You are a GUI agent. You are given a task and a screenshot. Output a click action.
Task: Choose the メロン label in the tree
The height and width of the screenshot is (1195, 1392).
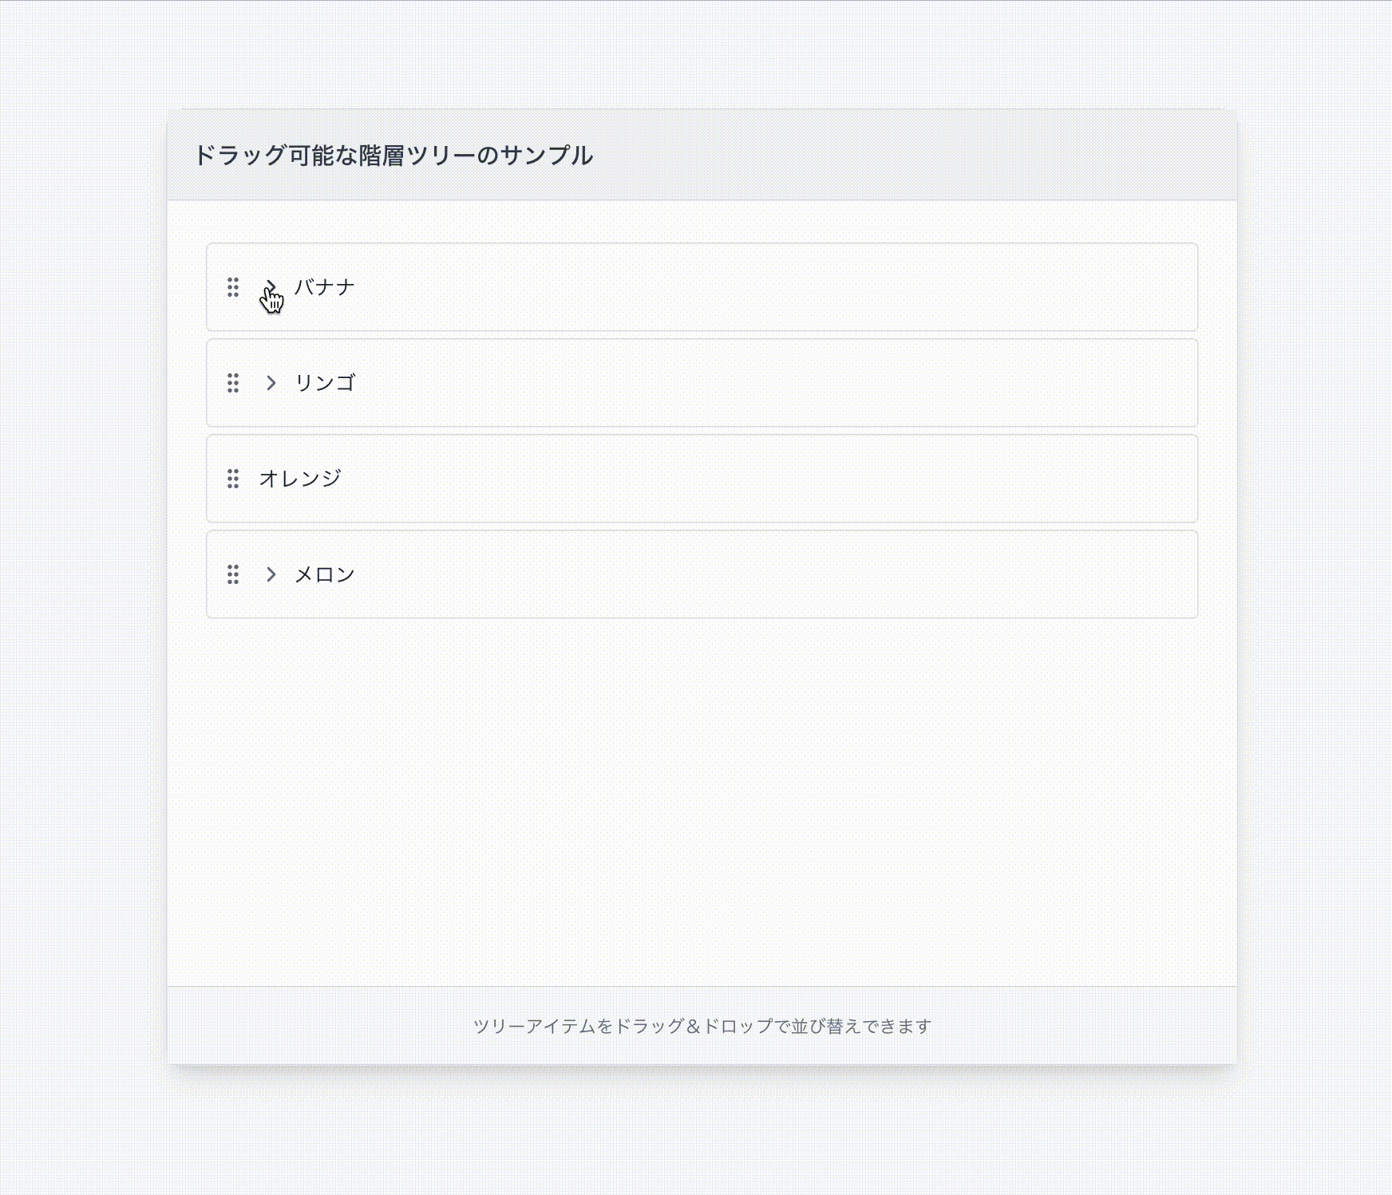click(x=324, y=574)
